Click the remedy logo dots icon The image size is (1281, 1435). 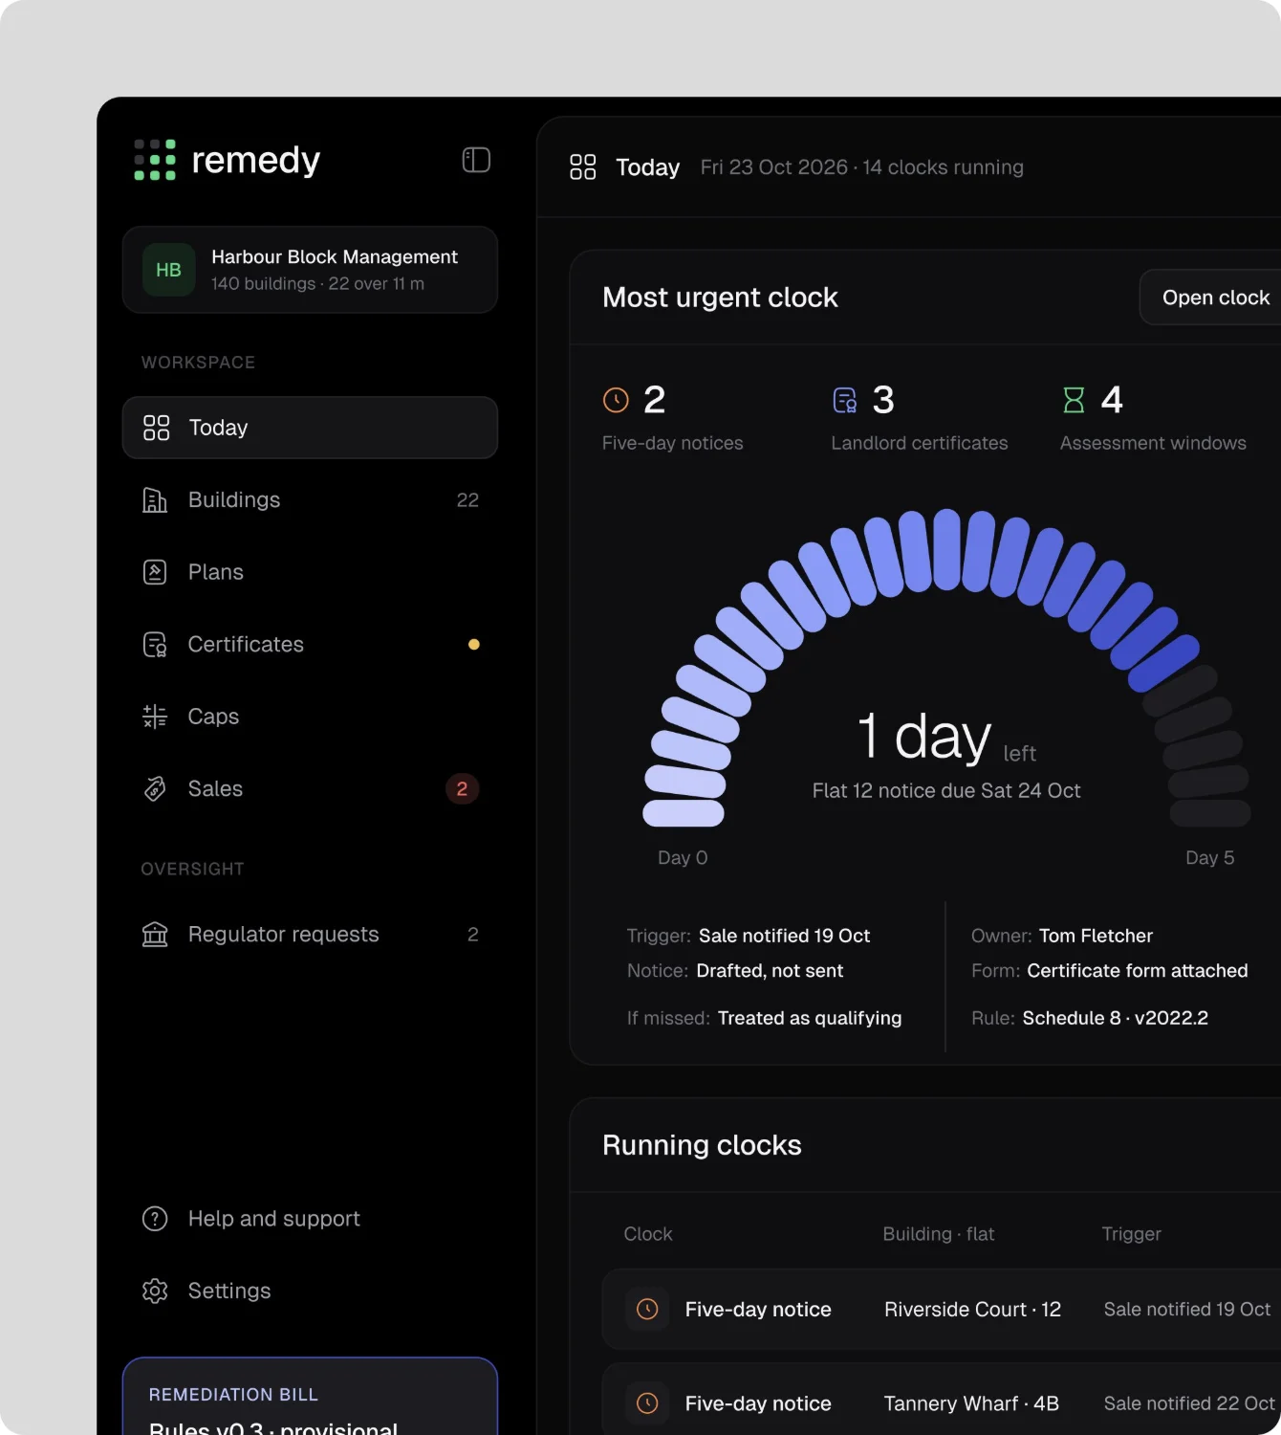[x=154, y=160]
